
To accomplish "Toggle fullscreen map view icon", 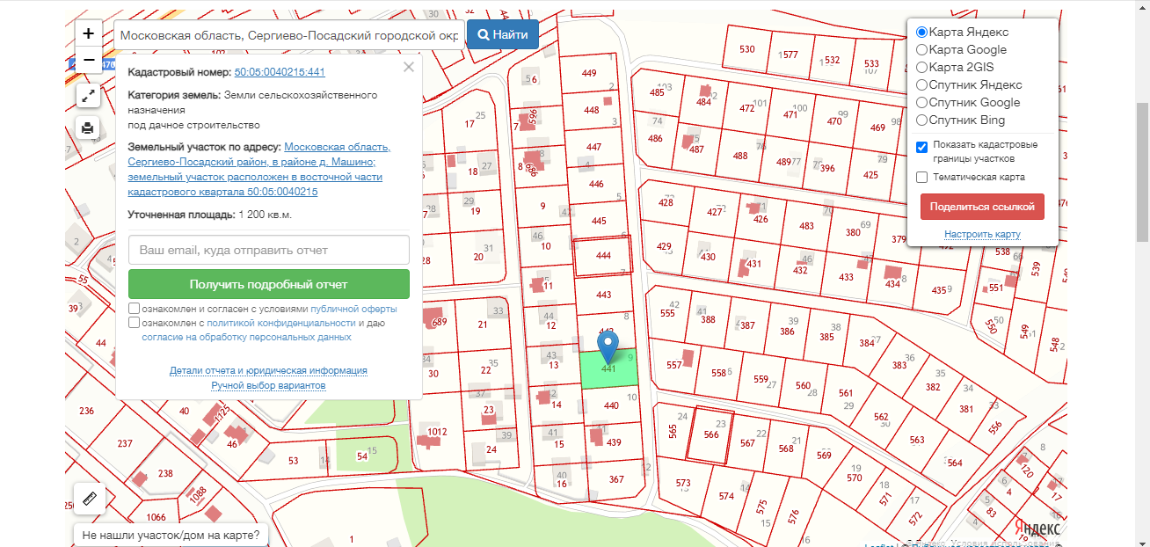I will click(89, 96).
